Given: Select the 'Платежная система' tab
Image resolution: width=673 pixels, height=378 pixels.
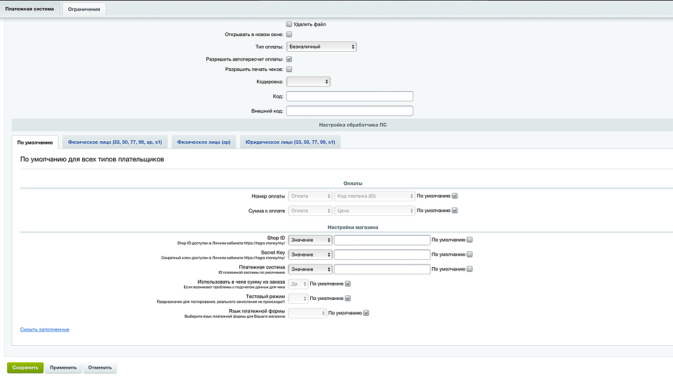Looking at the screenshot, I should (x=30, y=9).
